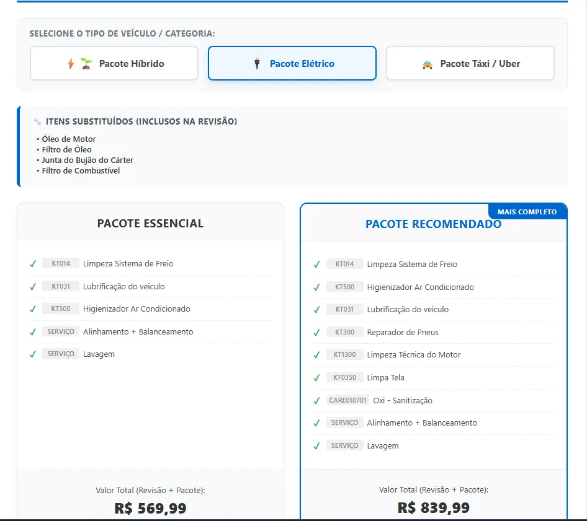Click the checkmark next to Limpa Tela
The width and height of the screenshot is (587, 521).
[316, 378]
